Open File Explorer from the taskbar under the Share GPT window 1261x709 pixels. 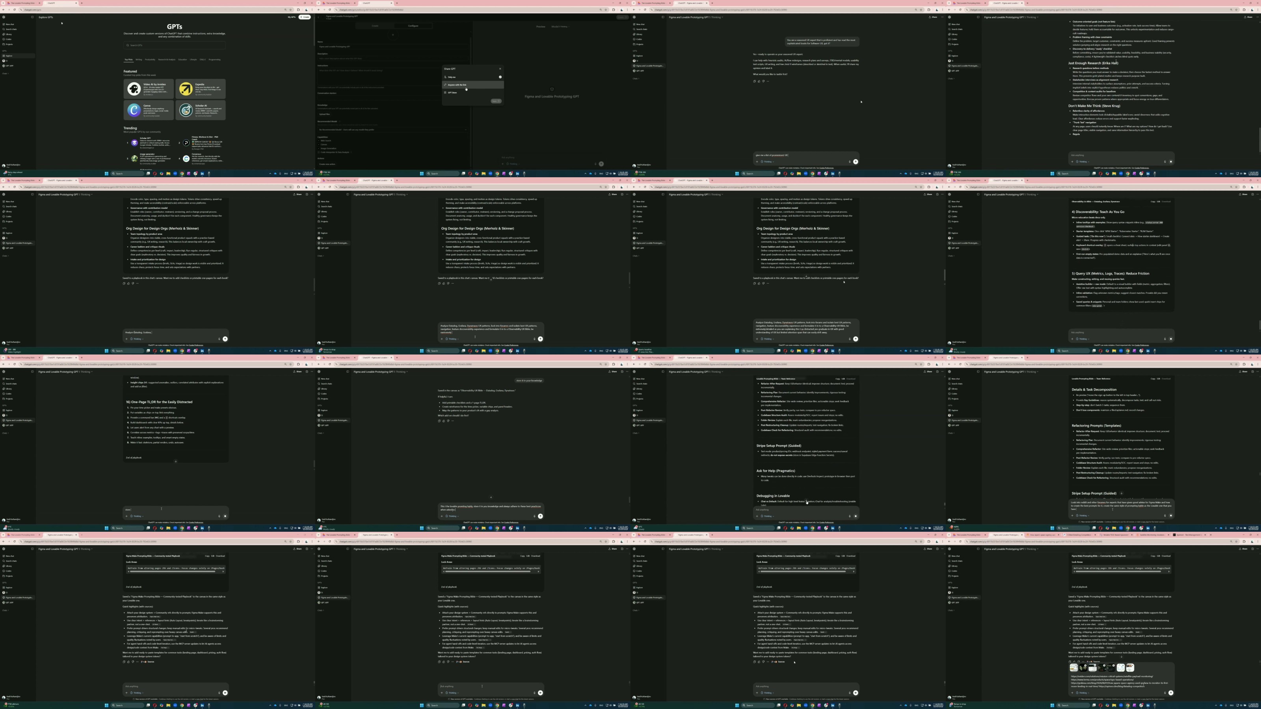tap(483, 173)
